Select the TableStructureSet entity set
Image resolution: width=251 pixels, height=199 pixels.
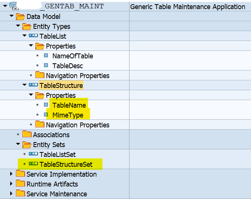coord(66,165)
